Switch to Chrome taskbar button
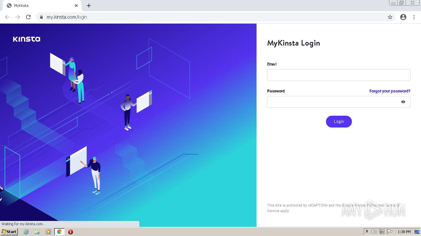 [x=59, y=232]
